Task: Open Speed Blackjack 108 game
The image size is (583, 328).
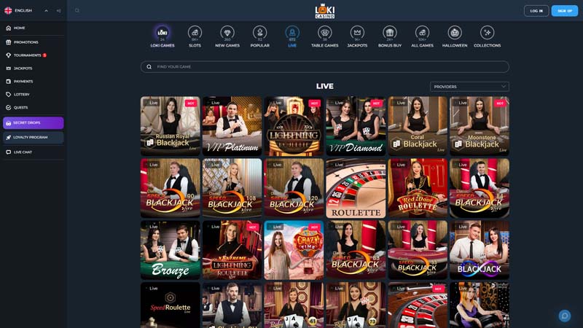Action: point(232,188)
